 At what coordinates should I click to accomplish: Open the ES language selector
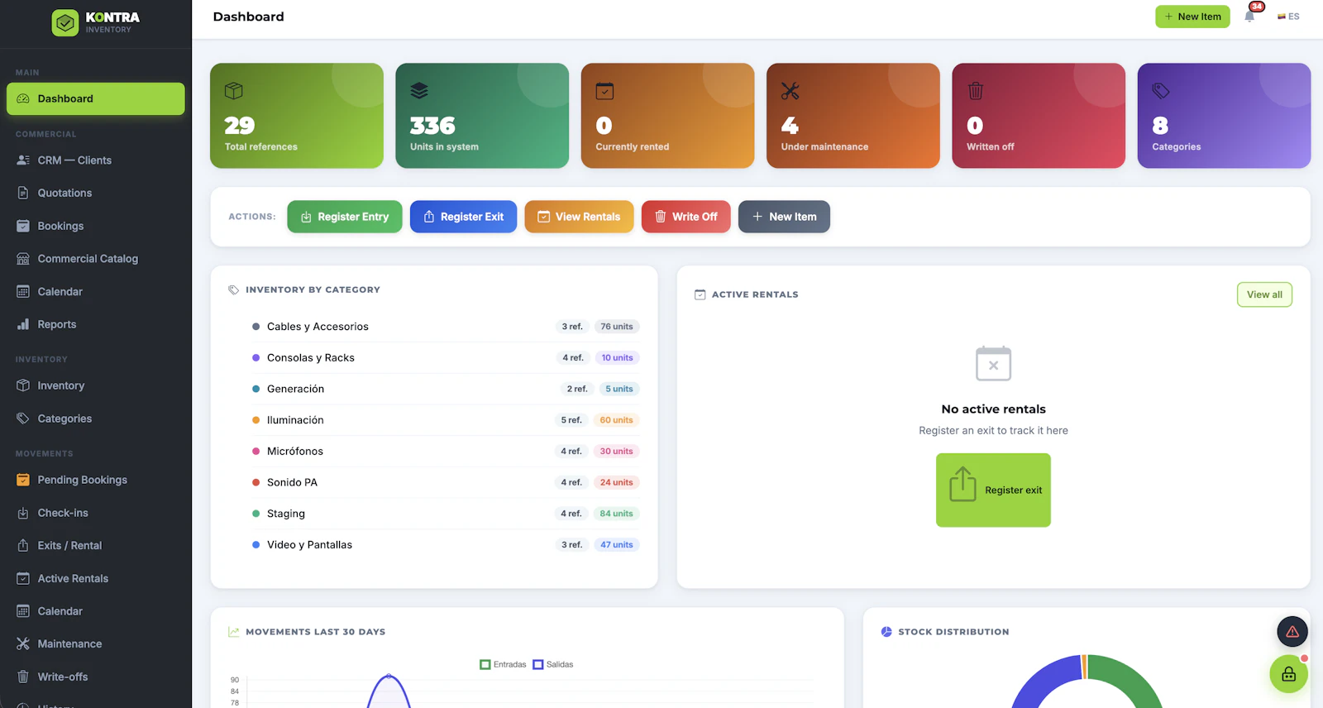point(1288,17)
